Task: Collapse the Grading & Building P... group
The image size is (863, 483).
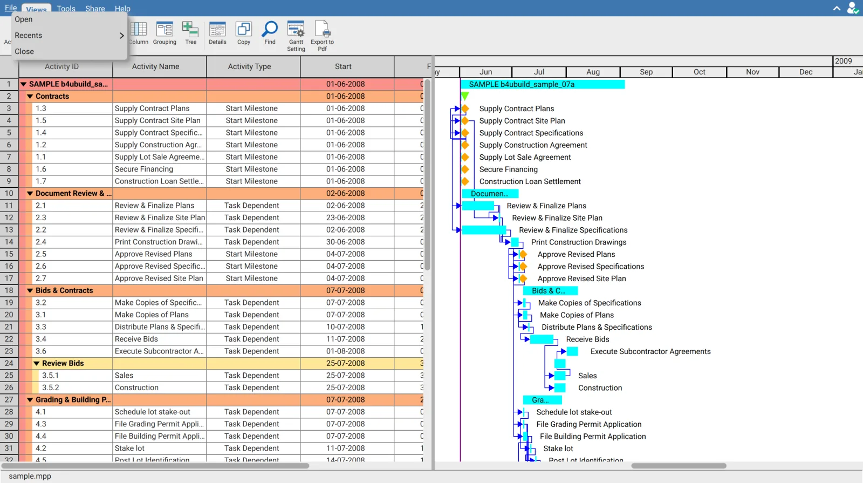Action: click(x=30, y=400)
